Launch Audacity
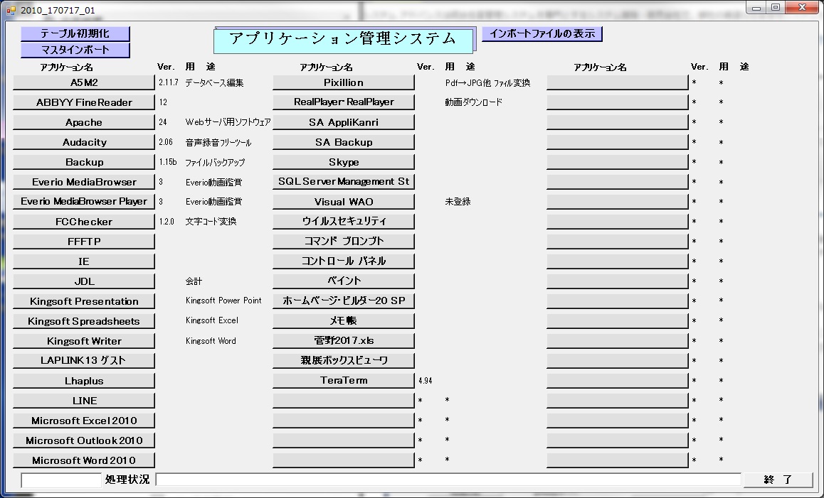Image resolution: width=824 pixels, height=498 pixels. click(x=84, y=142)
